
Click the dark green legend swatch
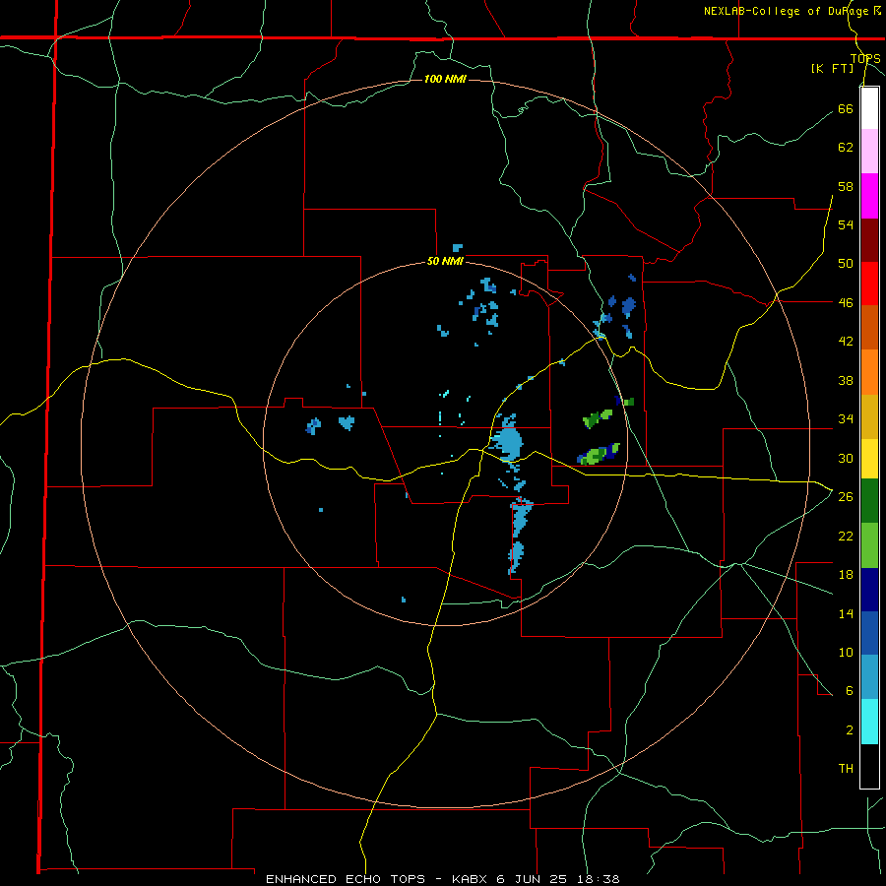869,501
